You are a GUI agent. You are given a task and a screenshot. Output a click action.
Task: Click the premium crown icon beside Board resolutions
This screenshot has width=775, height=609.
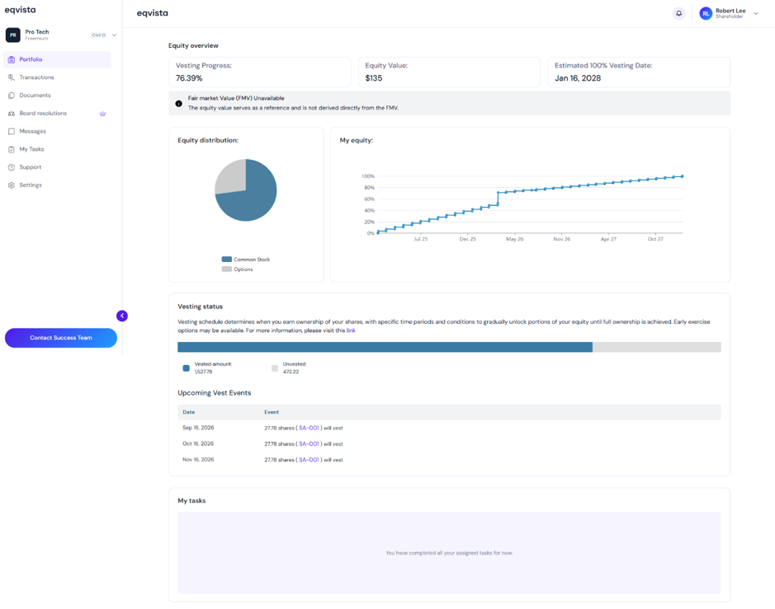103,114
